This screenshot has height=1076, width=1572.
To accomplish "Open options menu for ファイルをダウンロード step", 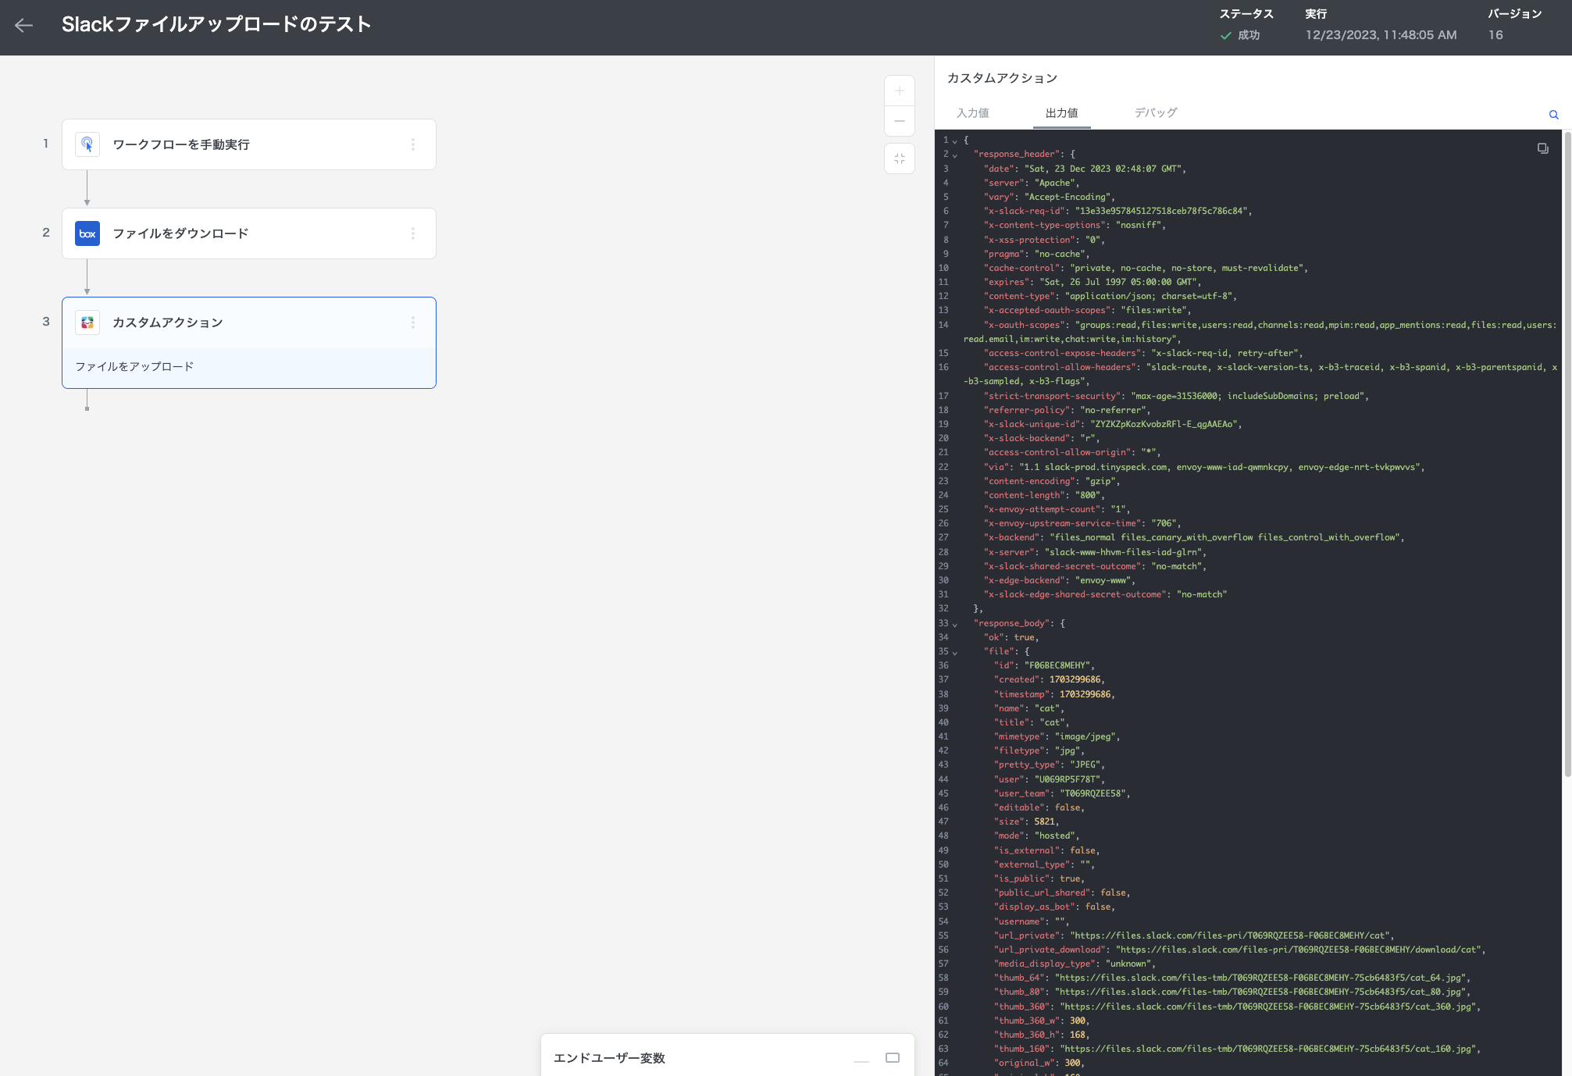I will (413, 233).
